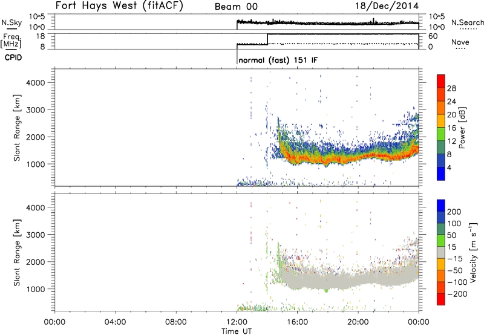The width and height of the screenshot is (484, 335).
Task: Click the '4000' tick on the power panel
Action: coord(36,83)
